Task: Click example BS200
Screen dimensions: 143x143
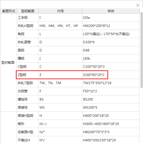Action: pyautogui.click(x=88, y=99)
